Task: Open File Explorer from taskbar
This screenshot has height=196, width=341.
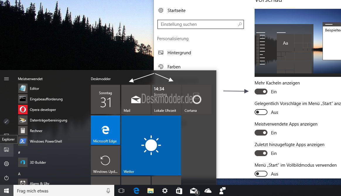Action: click(x=151, y=191)
